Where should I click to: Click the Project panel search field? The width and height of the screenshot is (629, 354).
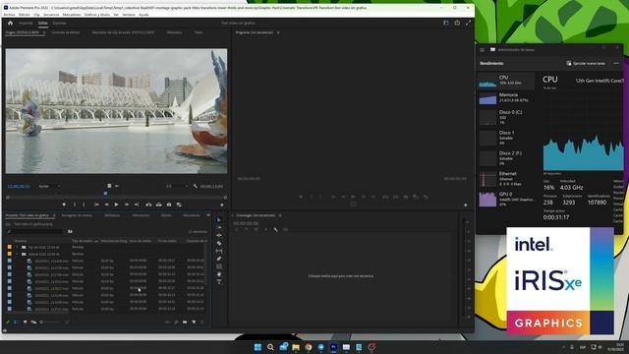36,232
